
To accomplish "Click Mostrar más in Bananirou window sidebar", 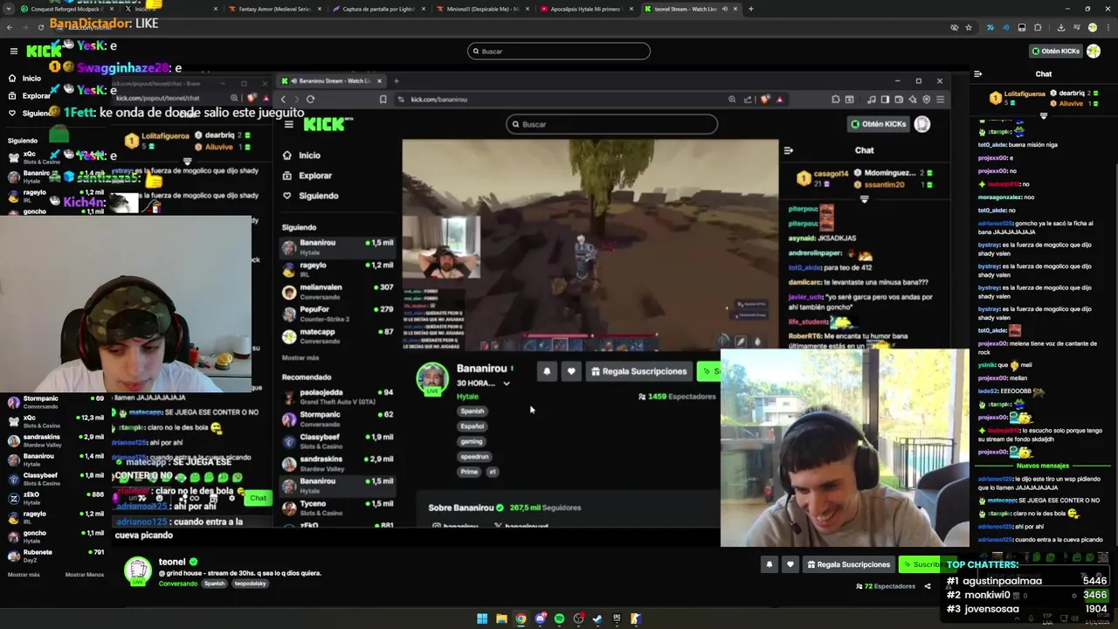I will point(300,357).
